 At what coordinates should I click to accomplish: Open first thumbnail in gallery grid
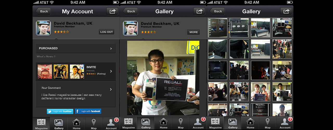click(x=218, y=28)
